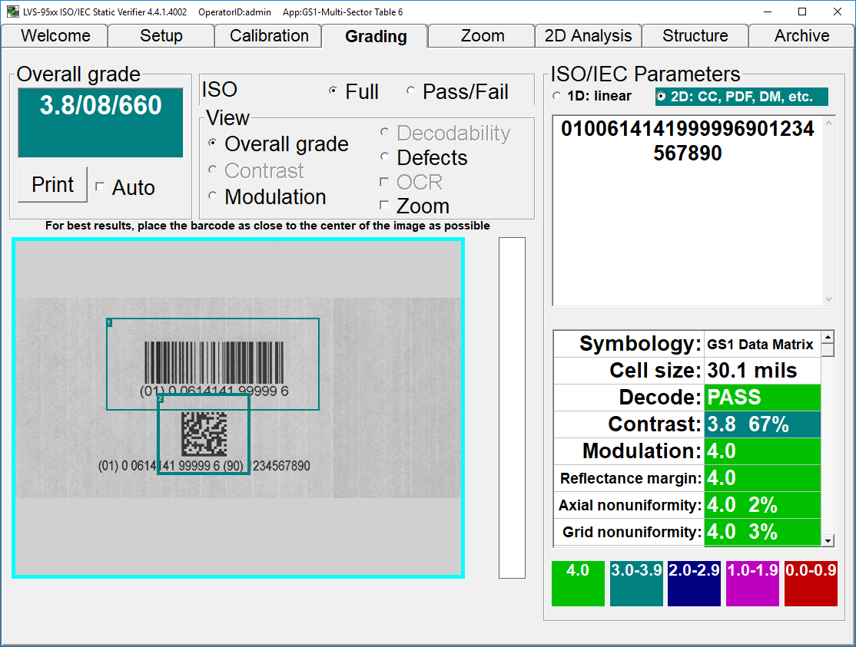Open the Archive tab

[x=801, y=36]
